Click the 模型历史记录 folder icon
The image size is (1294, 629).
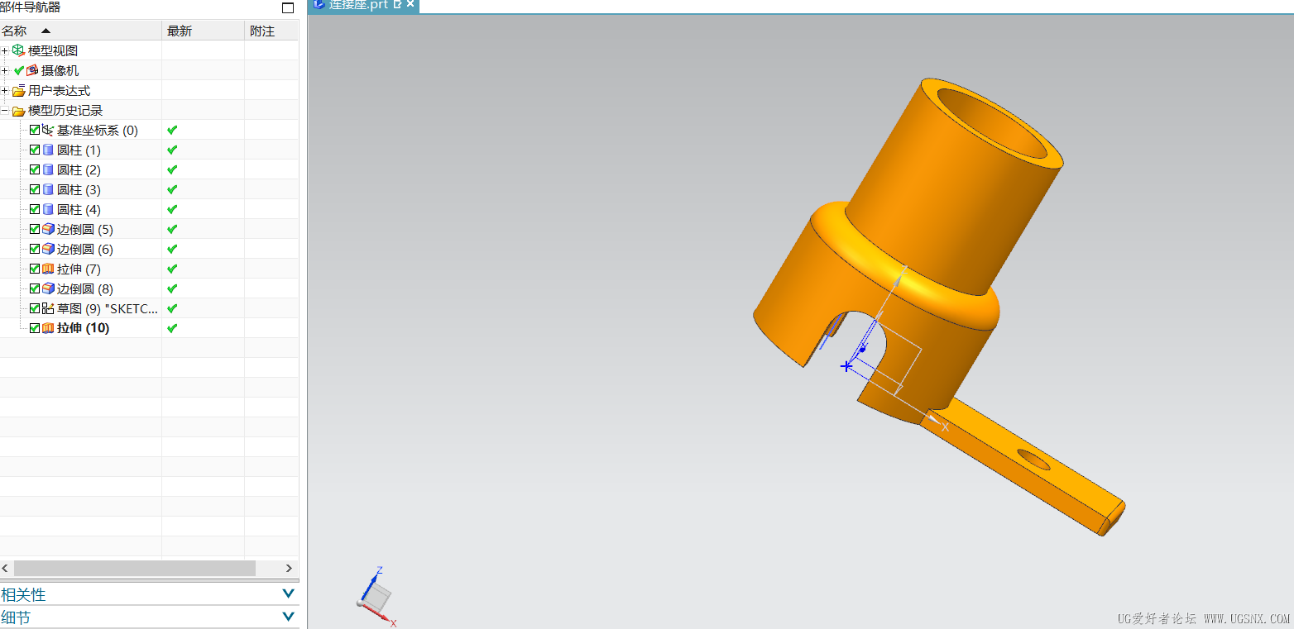[x=18, y=111]
